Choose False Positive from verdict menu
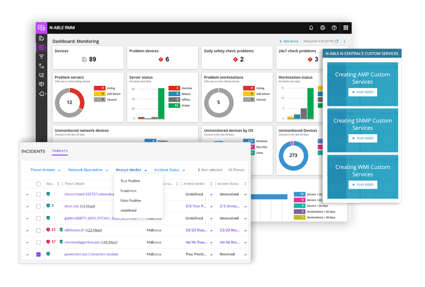 130,201
